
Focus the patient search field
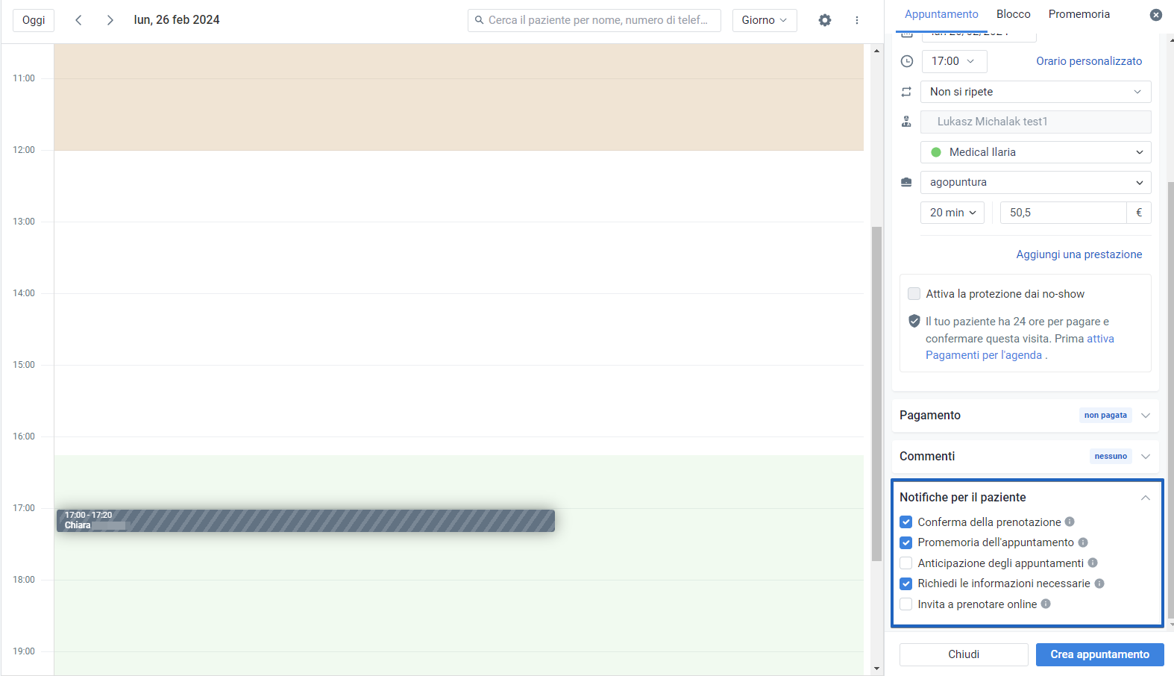tap(594, 20)
